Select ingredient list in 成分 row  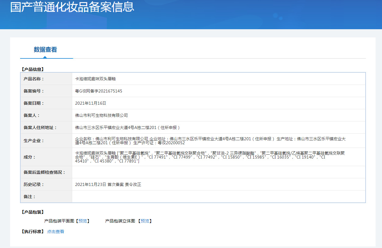click(210, 157)
